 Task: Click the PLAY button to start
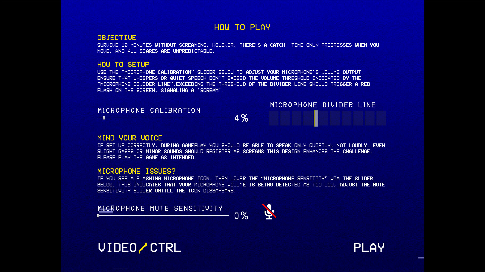[369, 247]
